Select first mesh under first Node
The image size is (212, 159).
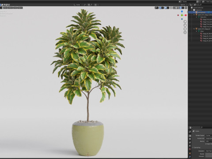(x=206, y=19)
